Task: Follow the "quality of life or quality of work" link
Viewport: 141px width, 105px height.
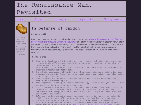Action: coord(92,104)
